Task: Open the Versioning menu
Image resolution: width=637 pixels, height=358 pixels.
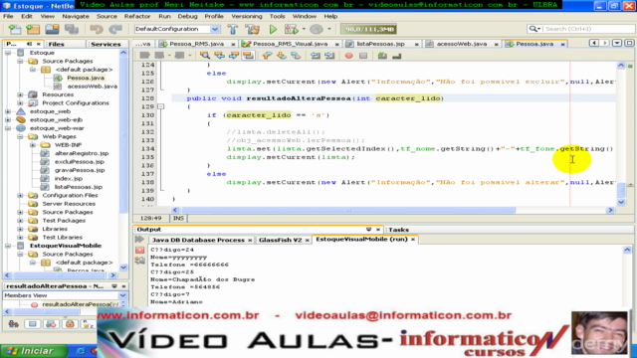Action: 247,16
